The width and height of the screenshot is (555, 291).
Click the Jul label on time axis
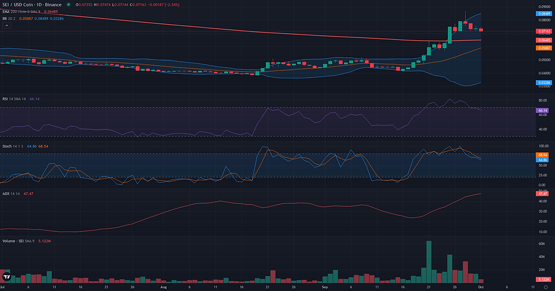[x=2, y=287]
